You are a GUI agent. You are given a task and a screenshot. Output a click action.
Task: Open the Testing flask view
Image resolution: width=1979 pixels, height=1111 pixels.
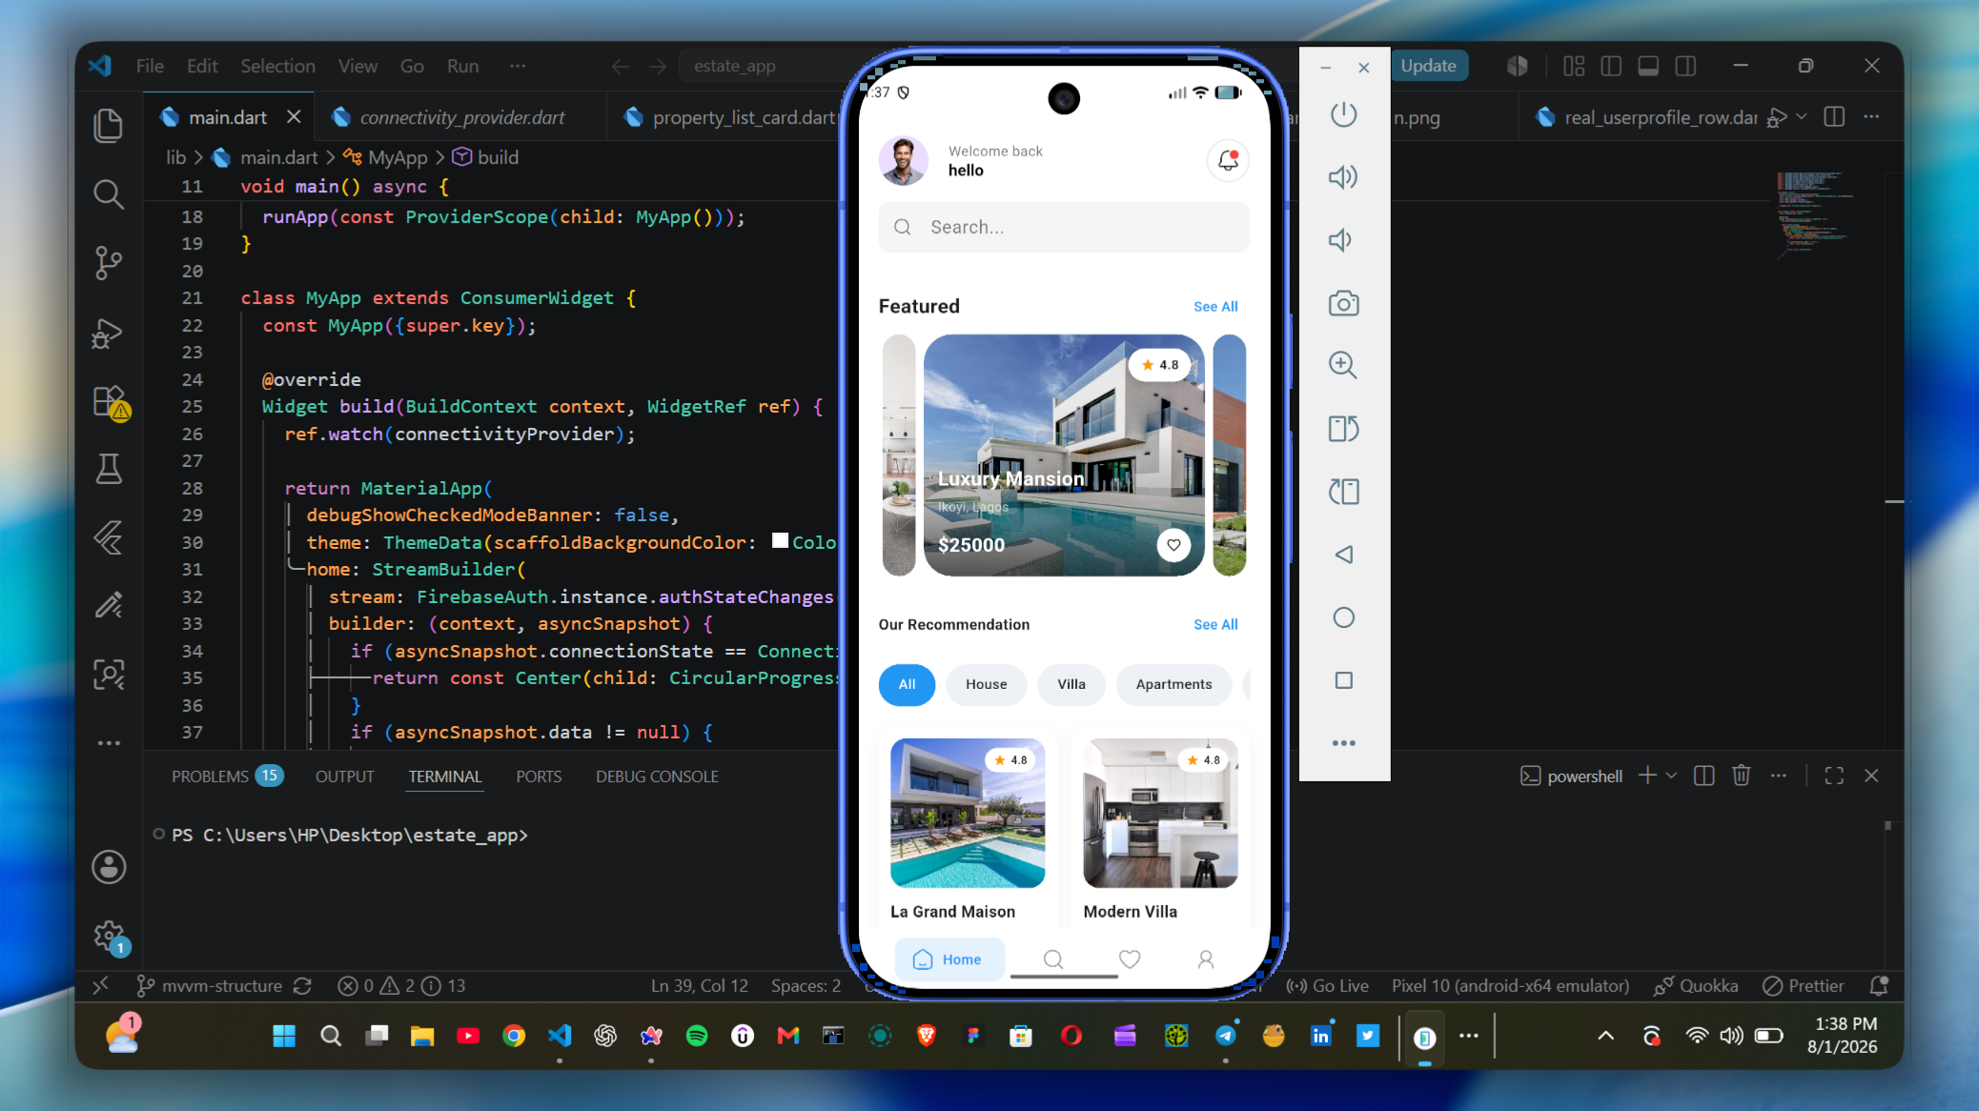[x=109, y=469]
